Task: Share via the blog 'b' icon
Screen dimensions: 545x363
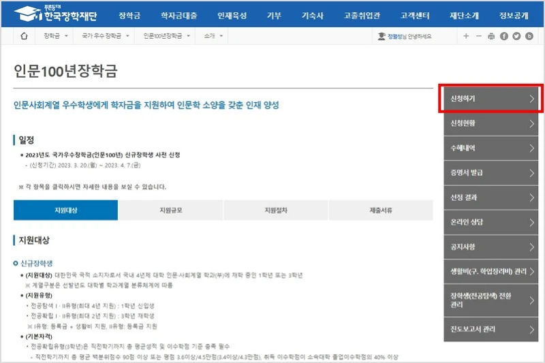Action: pyautogui.click(x=529, y=36)
